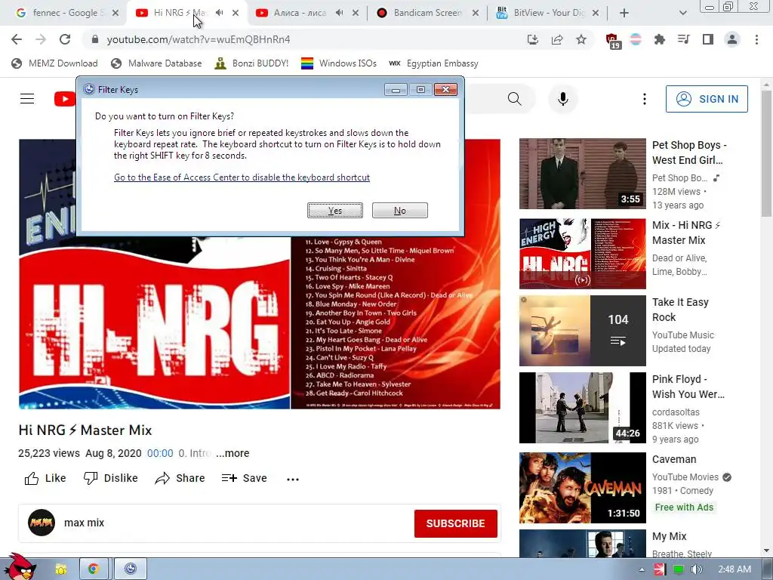This screenshot has height=580, width=773.
Task: Open more actions ellipsis below video
Action: (x=293, y=479)
